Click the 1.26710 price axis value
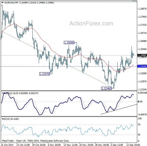Screen dimensions: 147x146 tap(142, 33)
